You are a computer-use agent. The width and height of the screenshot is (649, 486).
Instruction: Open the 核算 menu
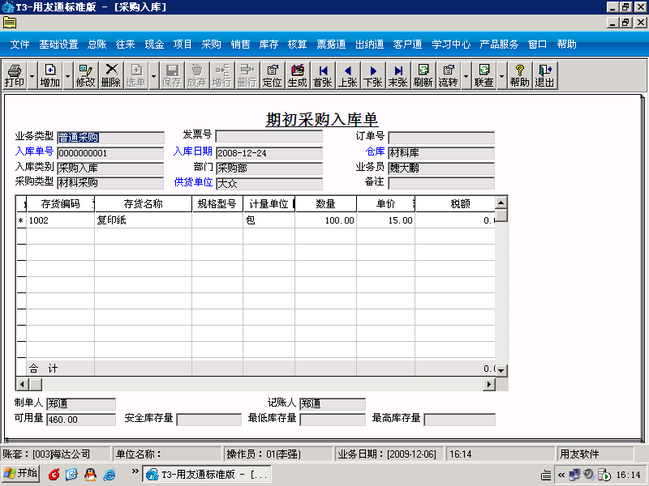pyautogui.click(x=297, y=45)
